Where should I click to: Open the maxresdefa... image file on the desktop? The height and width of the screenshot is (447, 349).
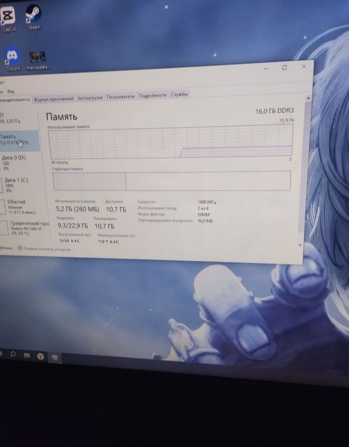[38, 61]
